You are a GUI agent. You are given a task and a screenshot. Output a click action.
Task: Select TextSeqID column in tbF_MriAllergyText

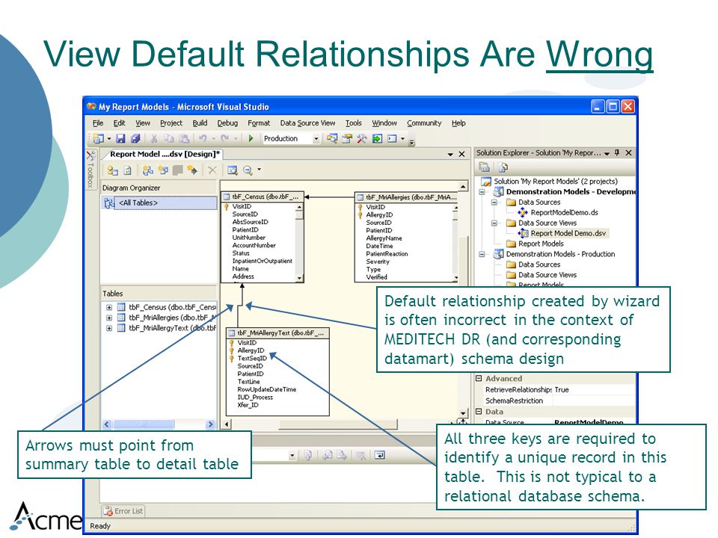point(252,358)
